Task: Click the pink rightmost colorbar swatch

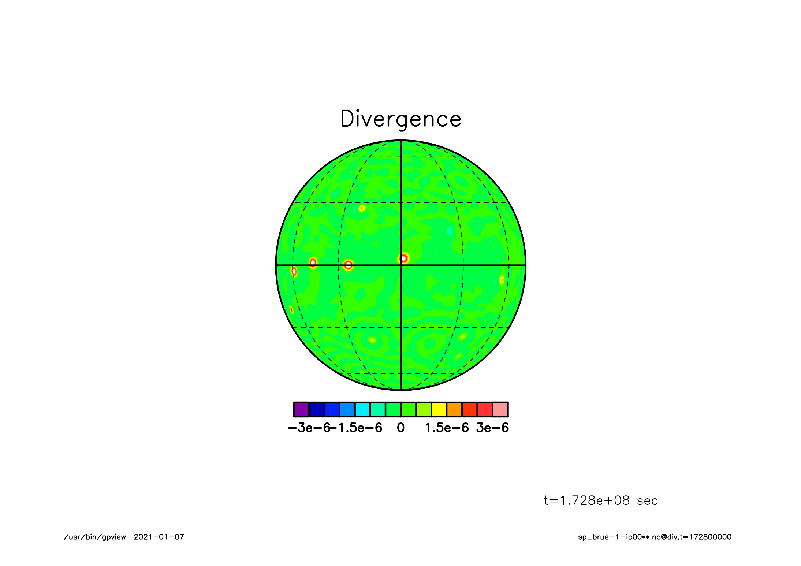Action: (500, 409)
